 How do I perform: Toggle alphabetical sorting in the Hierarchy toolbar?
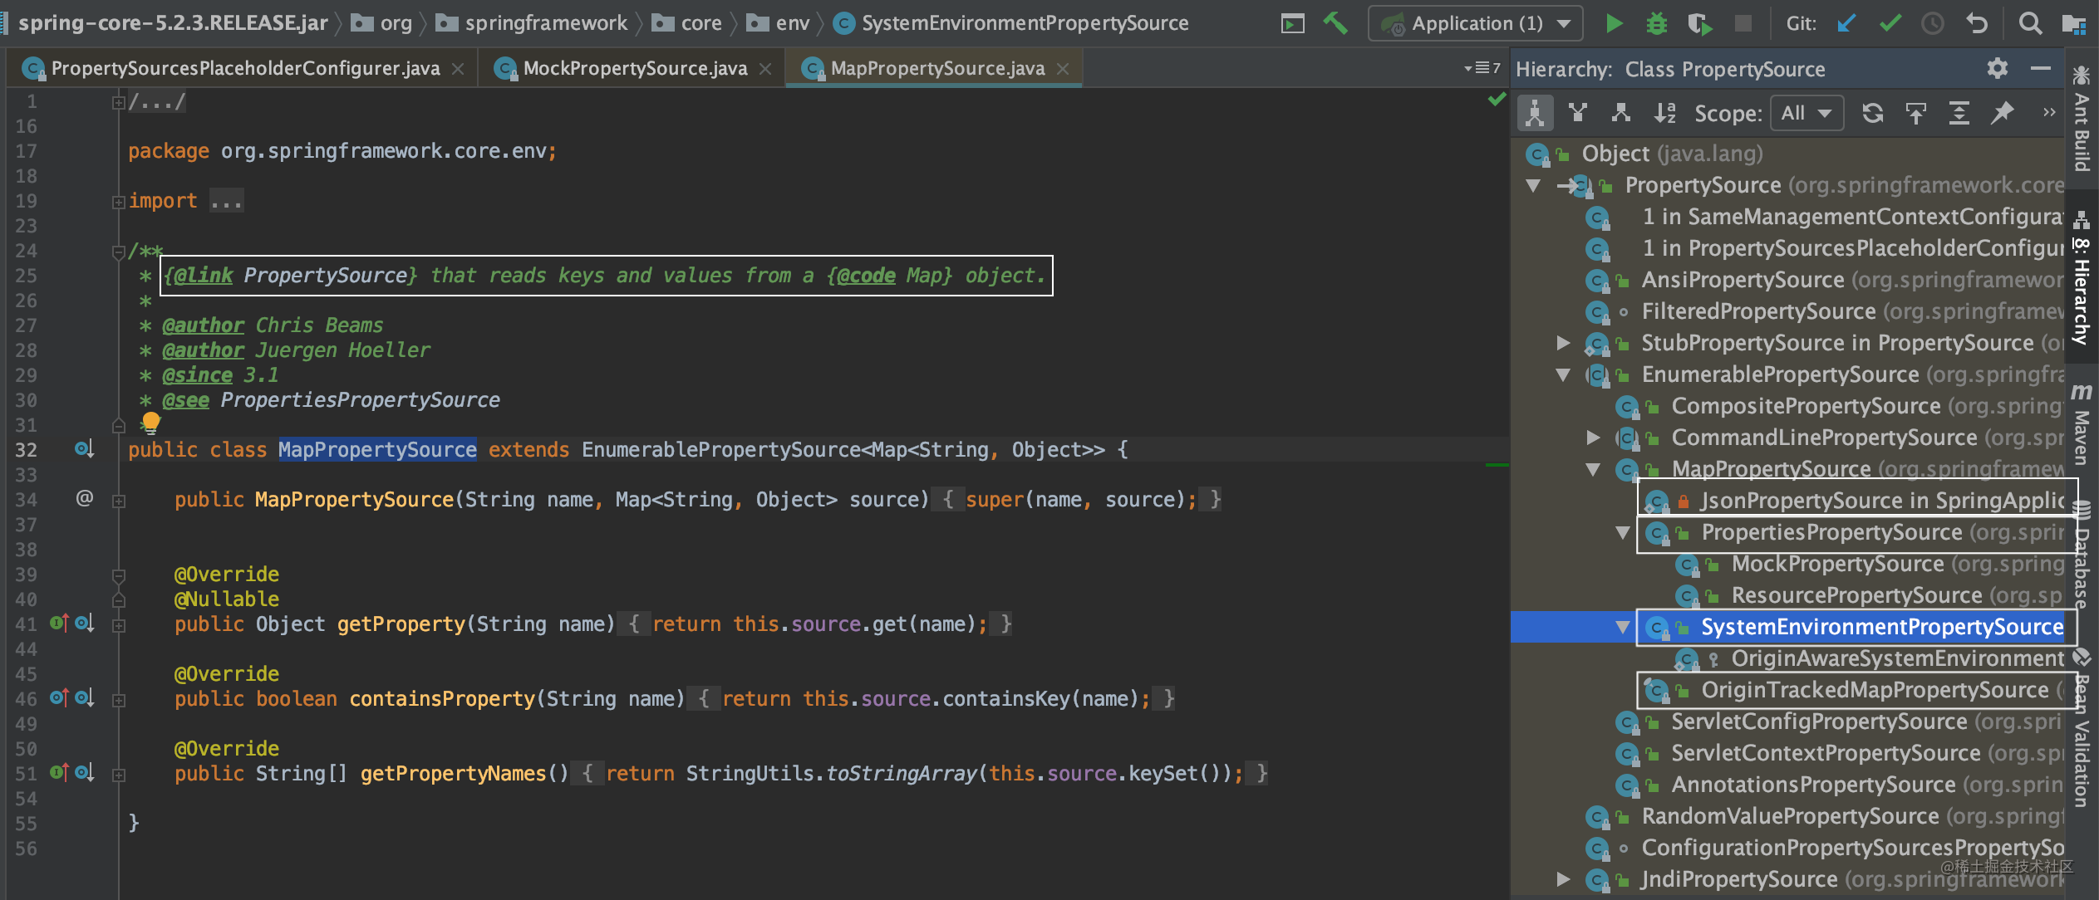pos(1664,113)
